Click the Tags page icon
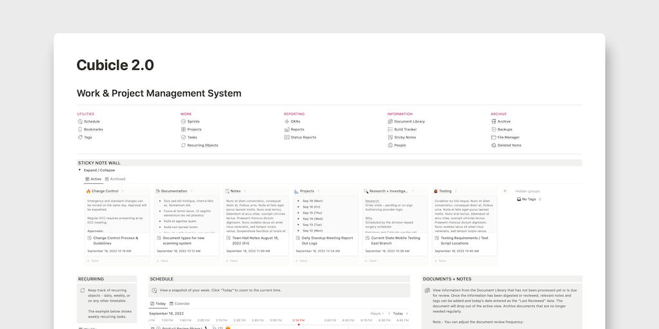Image resolution: width=659 pixels, height=329 pixels. (x=80, y=138)
